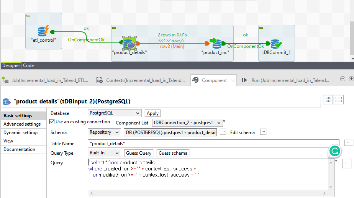This screenshot has height=198, width=354.
Task: Select the product_inc output component icon
Action: pos(215,43)
